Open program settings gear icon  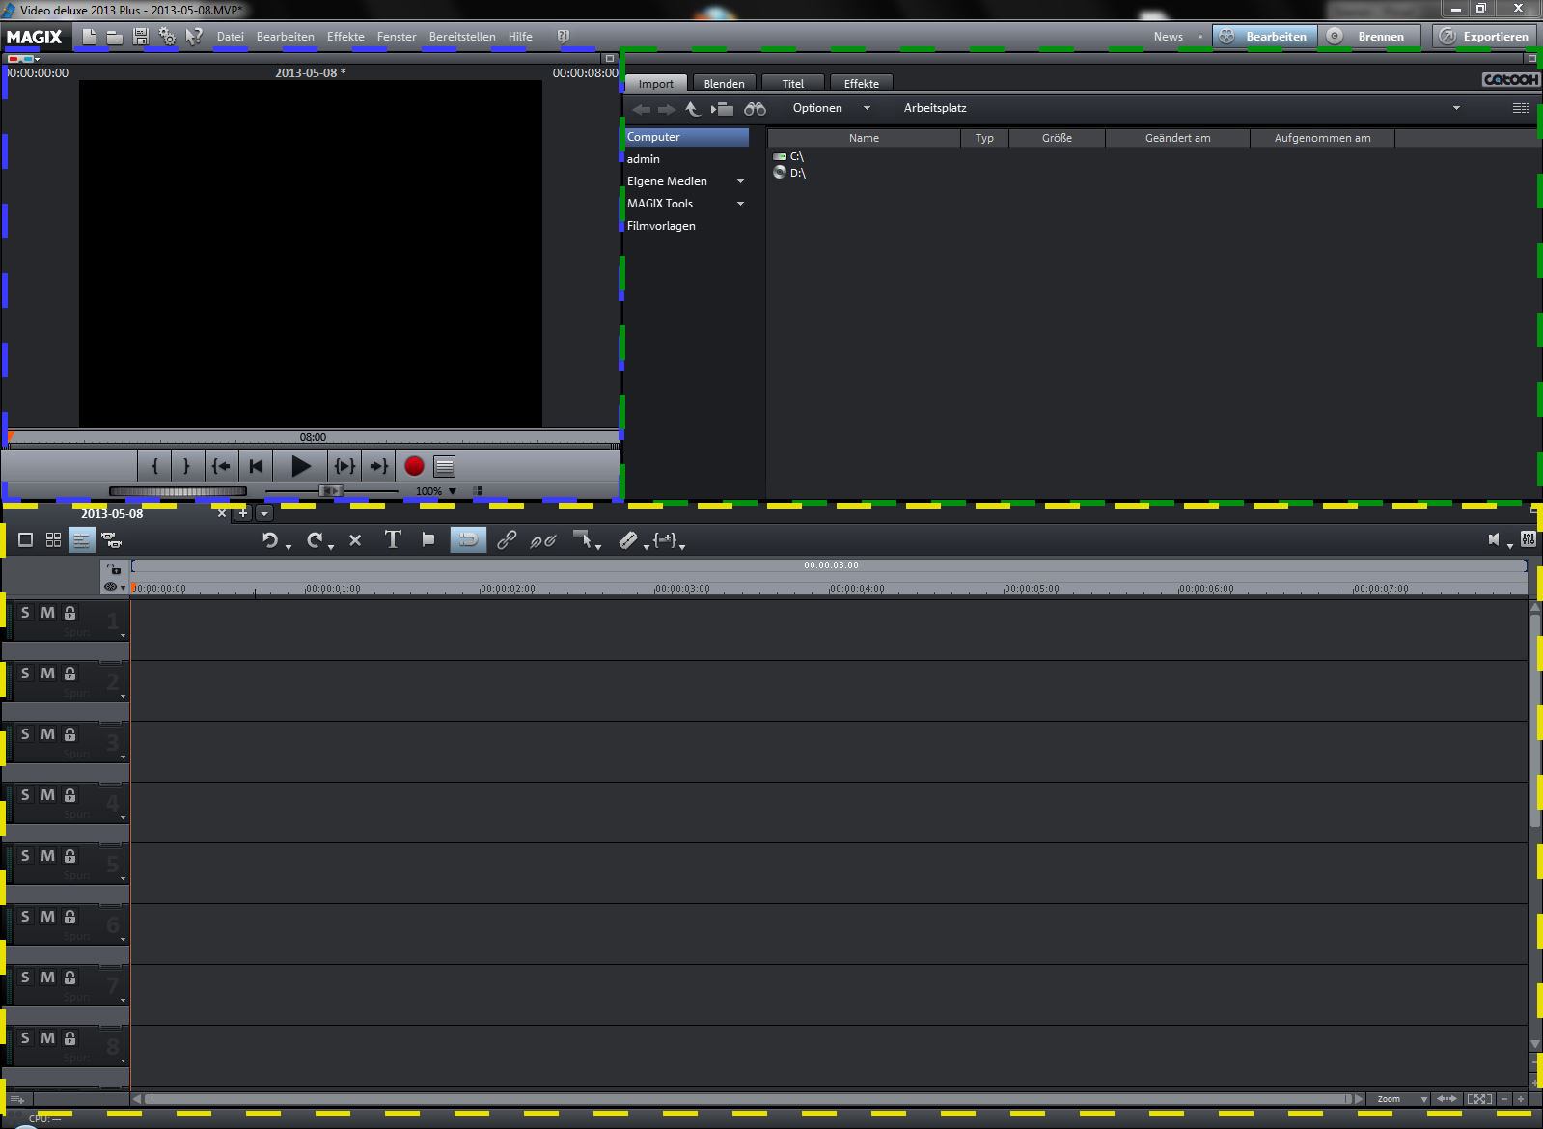(167, 37)
